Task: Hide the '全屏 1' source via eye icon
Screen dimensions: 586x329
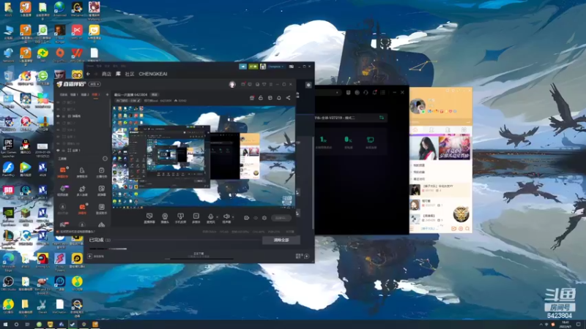Action: (x=58, y=151)
